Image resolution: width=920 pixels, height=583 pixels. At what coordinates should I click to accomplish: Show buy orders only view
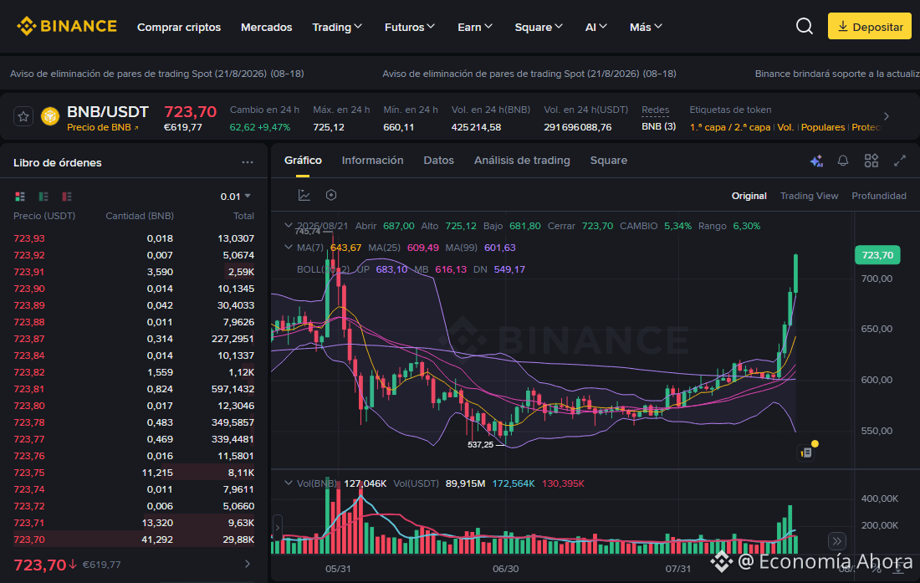[43, 197]
